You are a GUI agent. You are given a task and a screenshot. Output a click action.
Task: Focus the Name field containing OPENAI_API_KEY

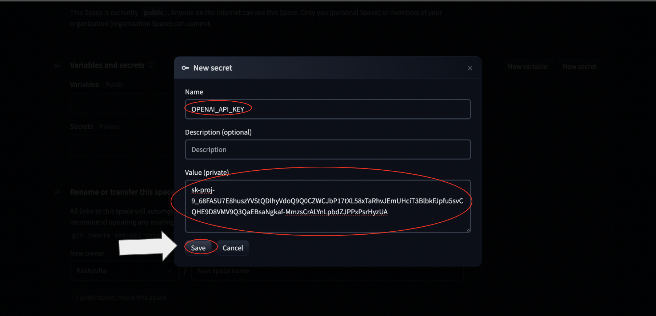point(327,109)
